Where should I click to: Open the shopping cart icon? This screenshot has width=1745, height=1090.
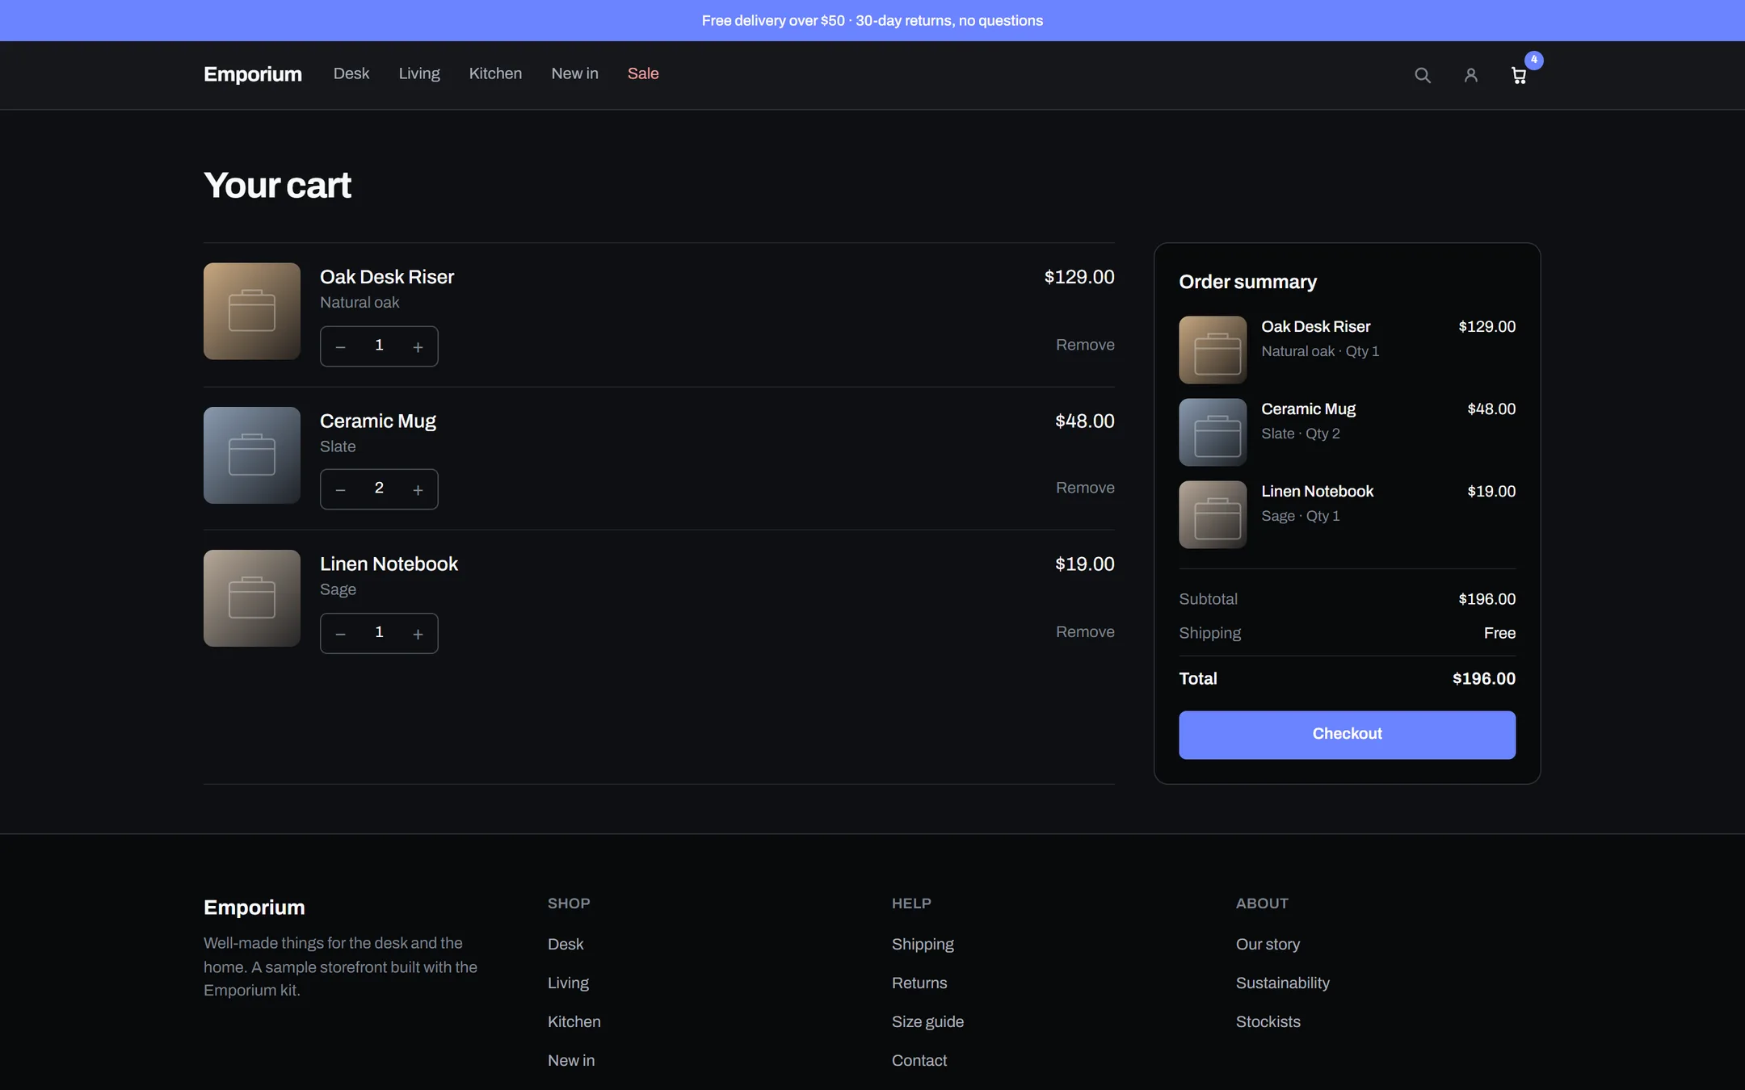pyautogui.click(x=1520, y=75)
